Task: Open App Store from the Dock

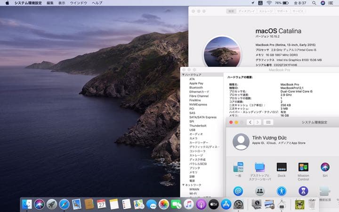Action: [226, 204]
